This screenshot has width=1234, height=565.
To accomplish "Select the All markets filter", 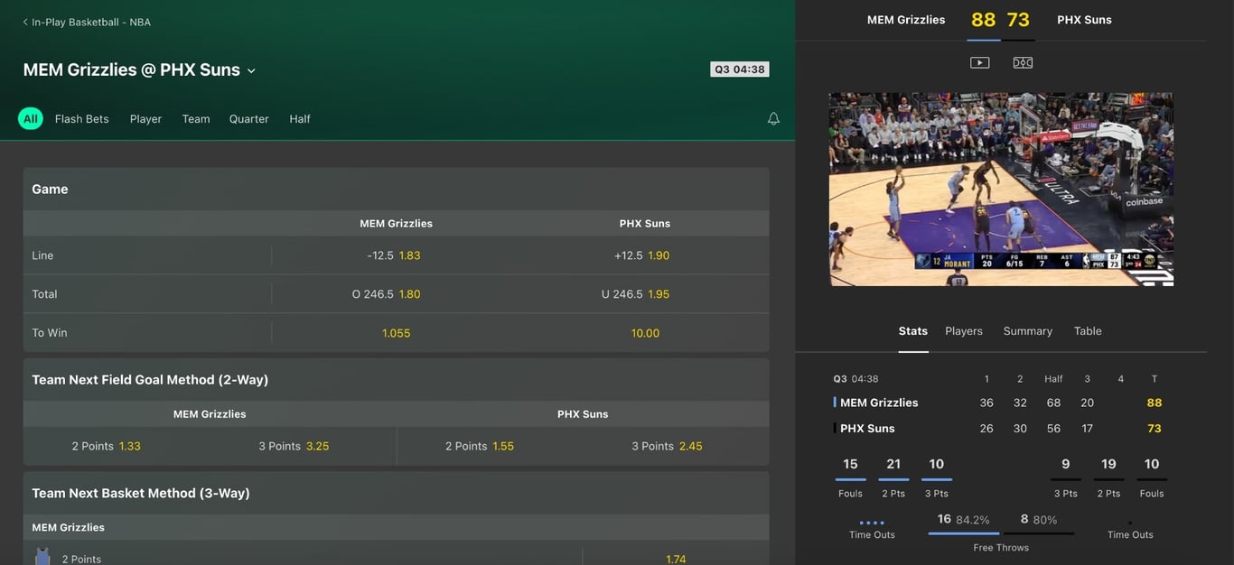I will point(31,118).
